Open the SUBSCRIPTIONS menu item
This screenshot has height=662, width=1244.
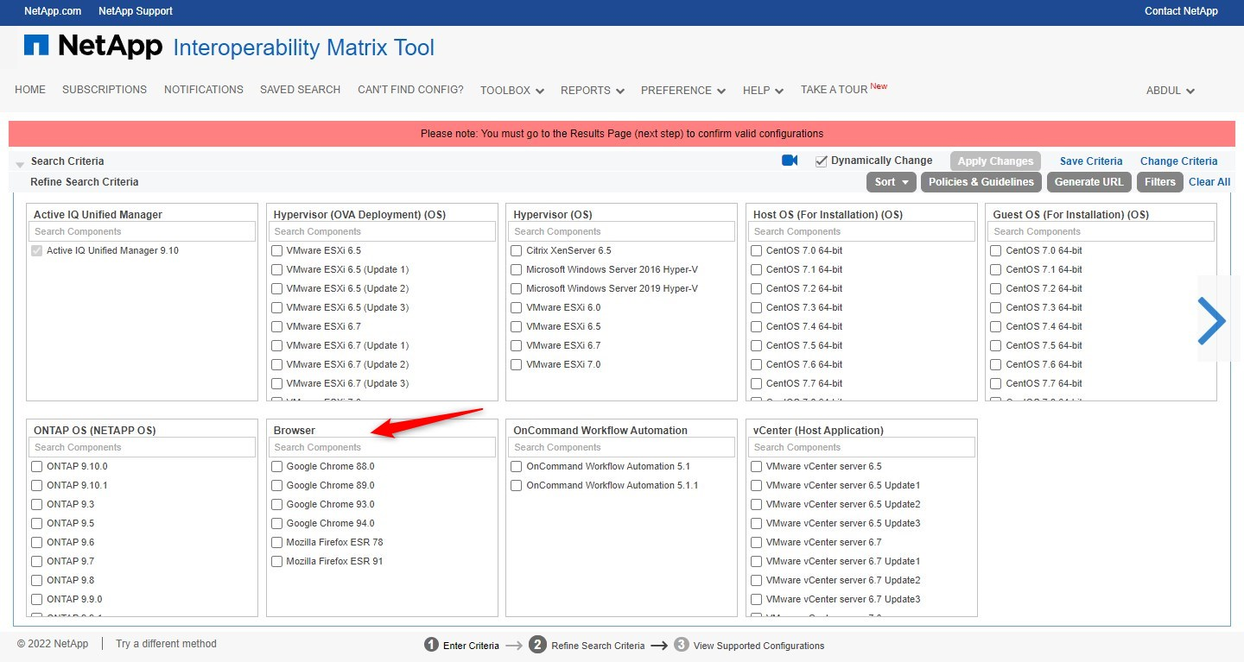click(105, 90)
